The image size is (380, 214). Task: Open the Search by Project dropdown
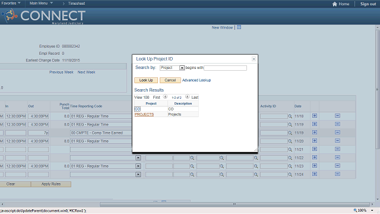click(182, 68)
